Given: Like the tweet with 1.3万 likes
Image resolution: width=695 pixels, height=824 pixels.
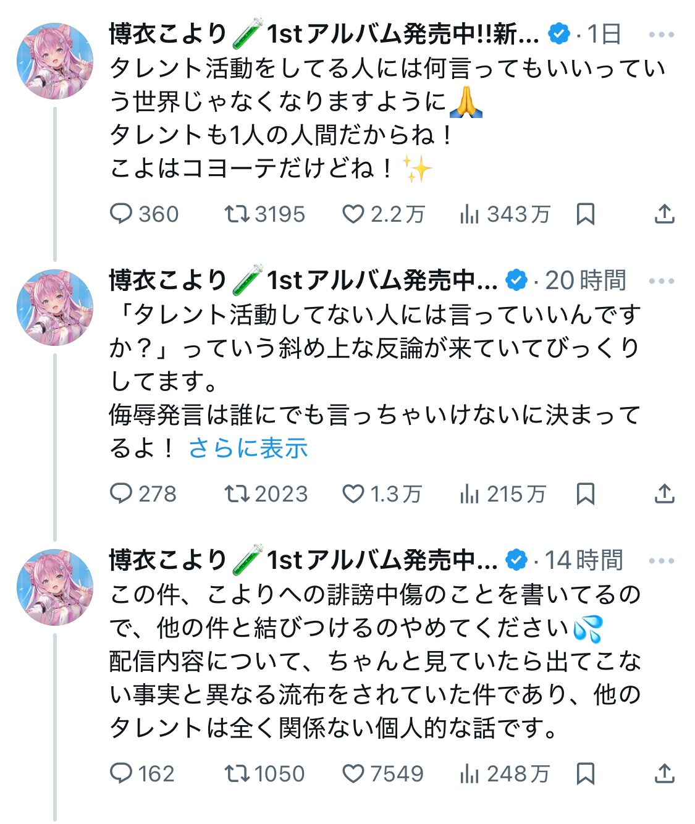Looking at the screenshot, I should pos(353,494).
